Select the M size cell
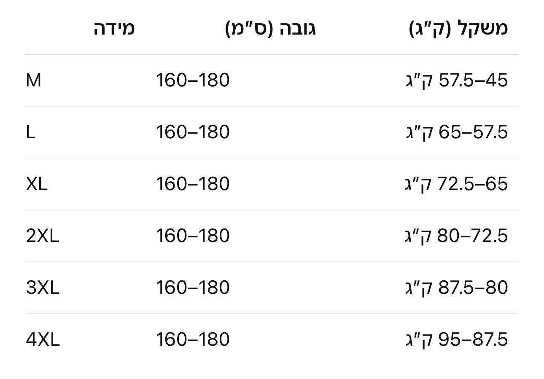 pyautogui.click(x=34, y=81)
